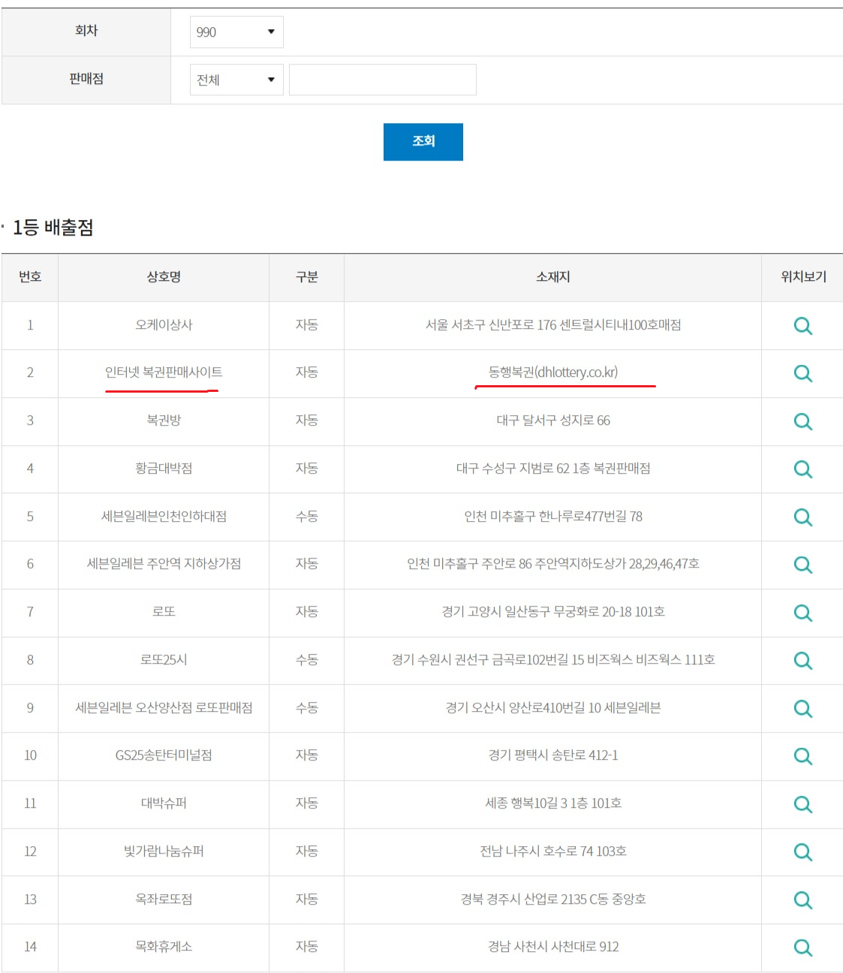The height and width of the screenshot is (973, 843).
Task: Show location of 로또25시 store
Action: (x=802, y=661)
